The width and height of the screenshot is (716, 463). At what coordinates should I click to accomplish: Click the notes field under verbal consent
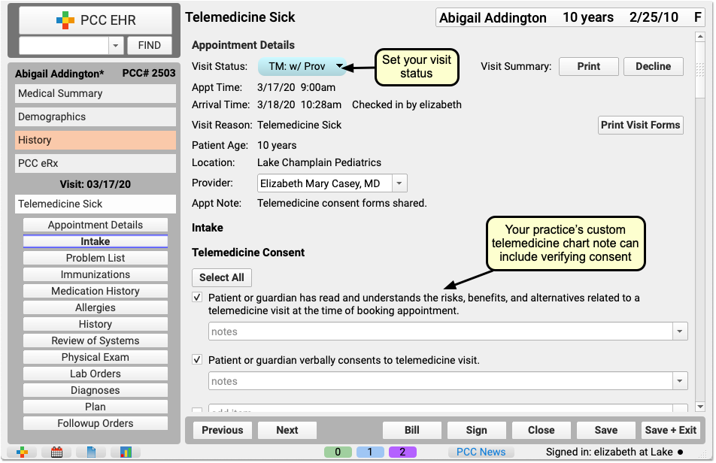point(441,381)
